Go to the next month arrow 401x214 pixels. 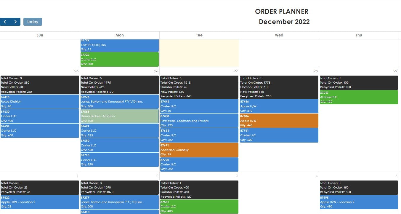(x=15, y=22)
